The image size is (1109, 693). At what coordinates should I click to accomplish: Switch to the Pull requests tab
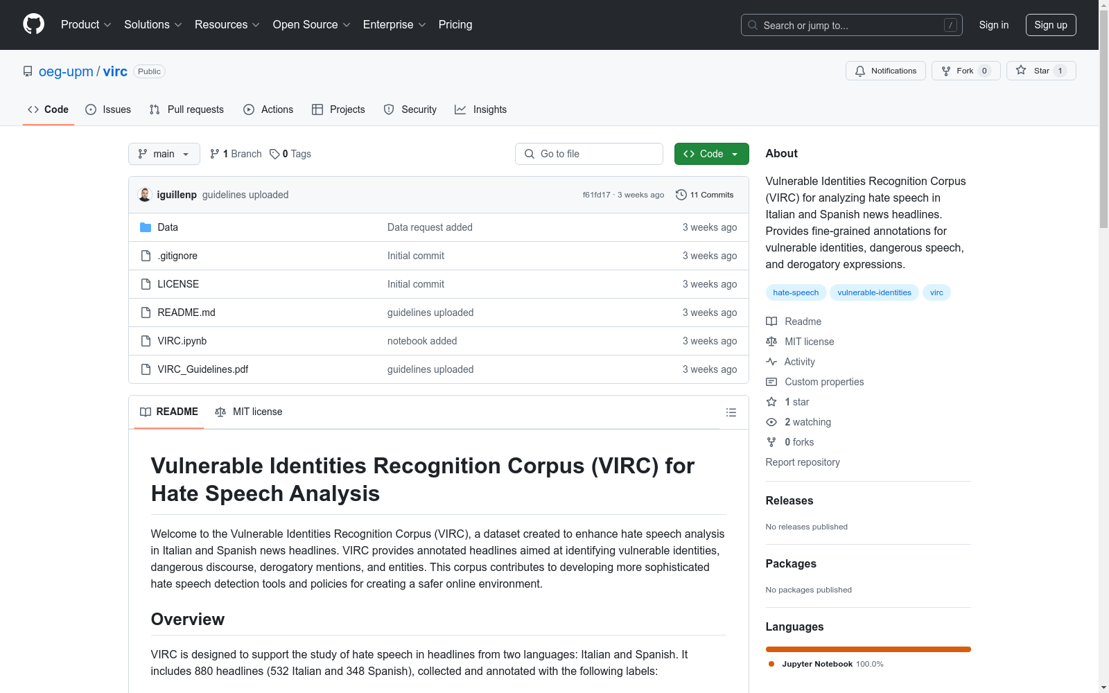186,109
